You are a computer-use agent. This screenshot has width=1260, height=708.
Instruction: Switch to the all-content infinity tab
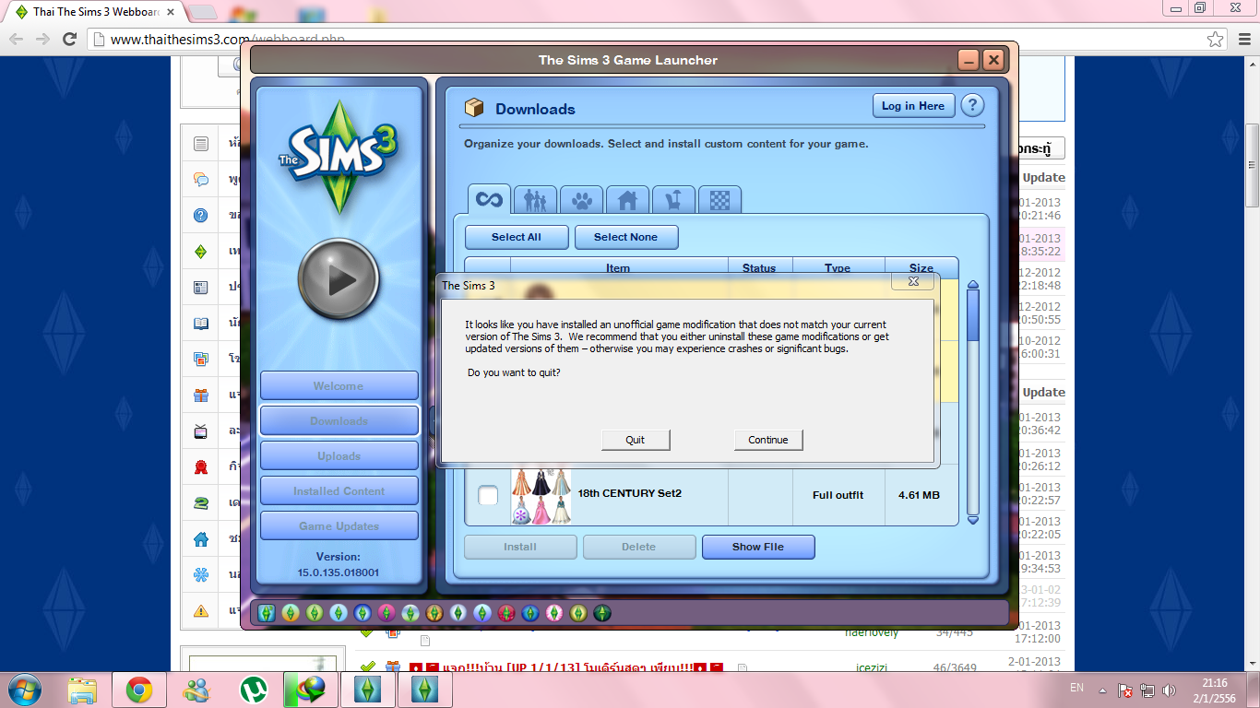(489, 199)
